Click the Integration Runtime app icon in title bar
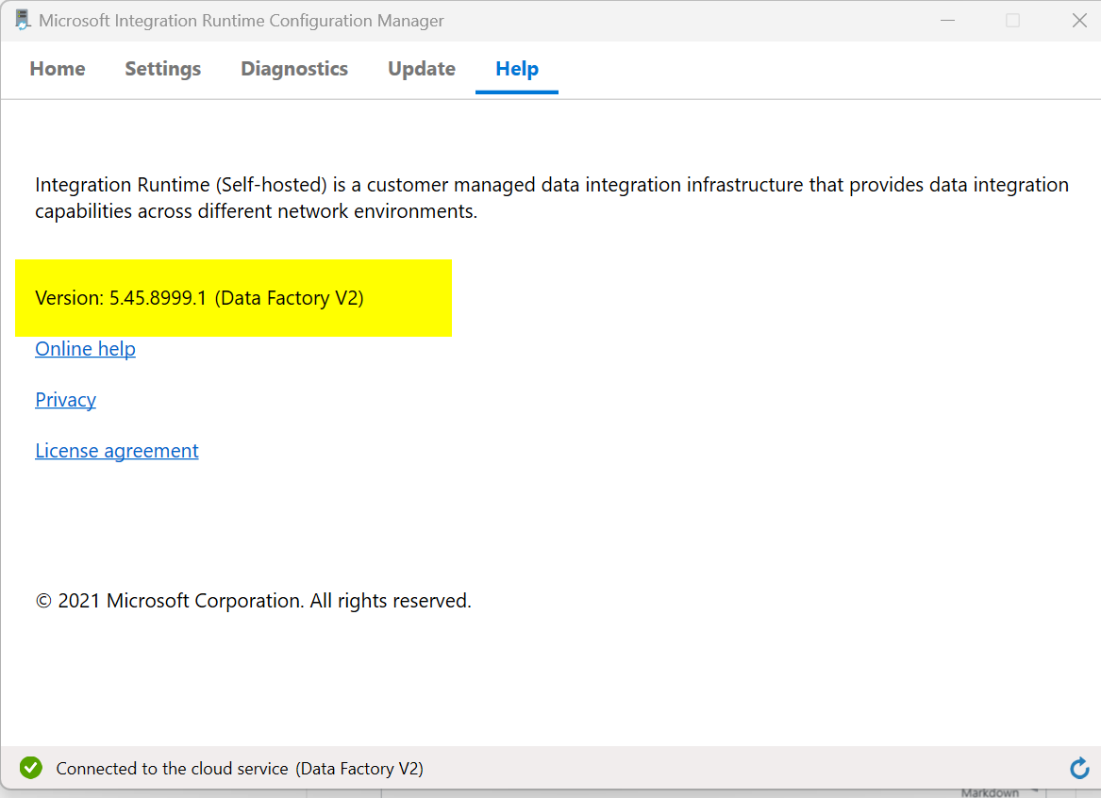 [22, 20]
